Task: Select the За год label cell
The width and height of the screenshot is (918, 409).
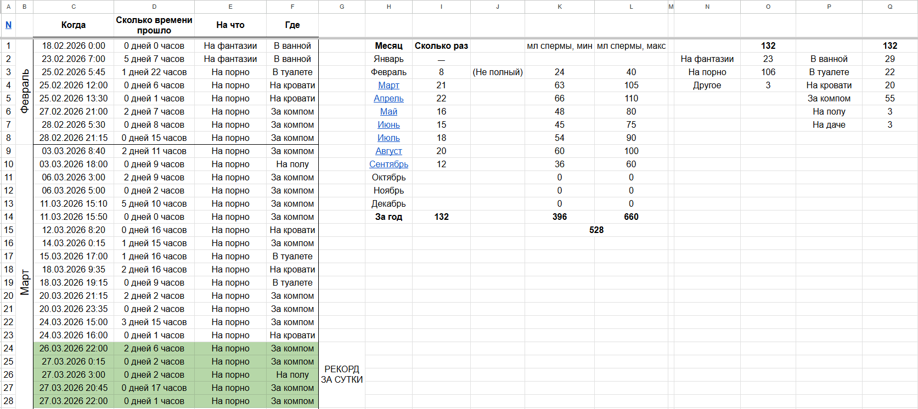Action: (x=388, y=217)
